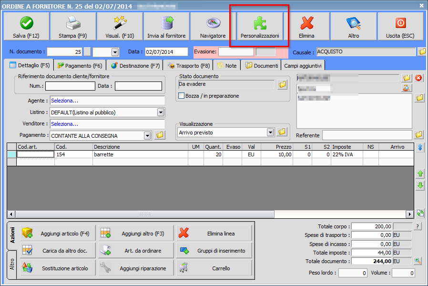Image resolution: width=428 pixels, height=286 pixels.
Task: Click grid horizontal scrollbar thumb
Action: [145, 214]
